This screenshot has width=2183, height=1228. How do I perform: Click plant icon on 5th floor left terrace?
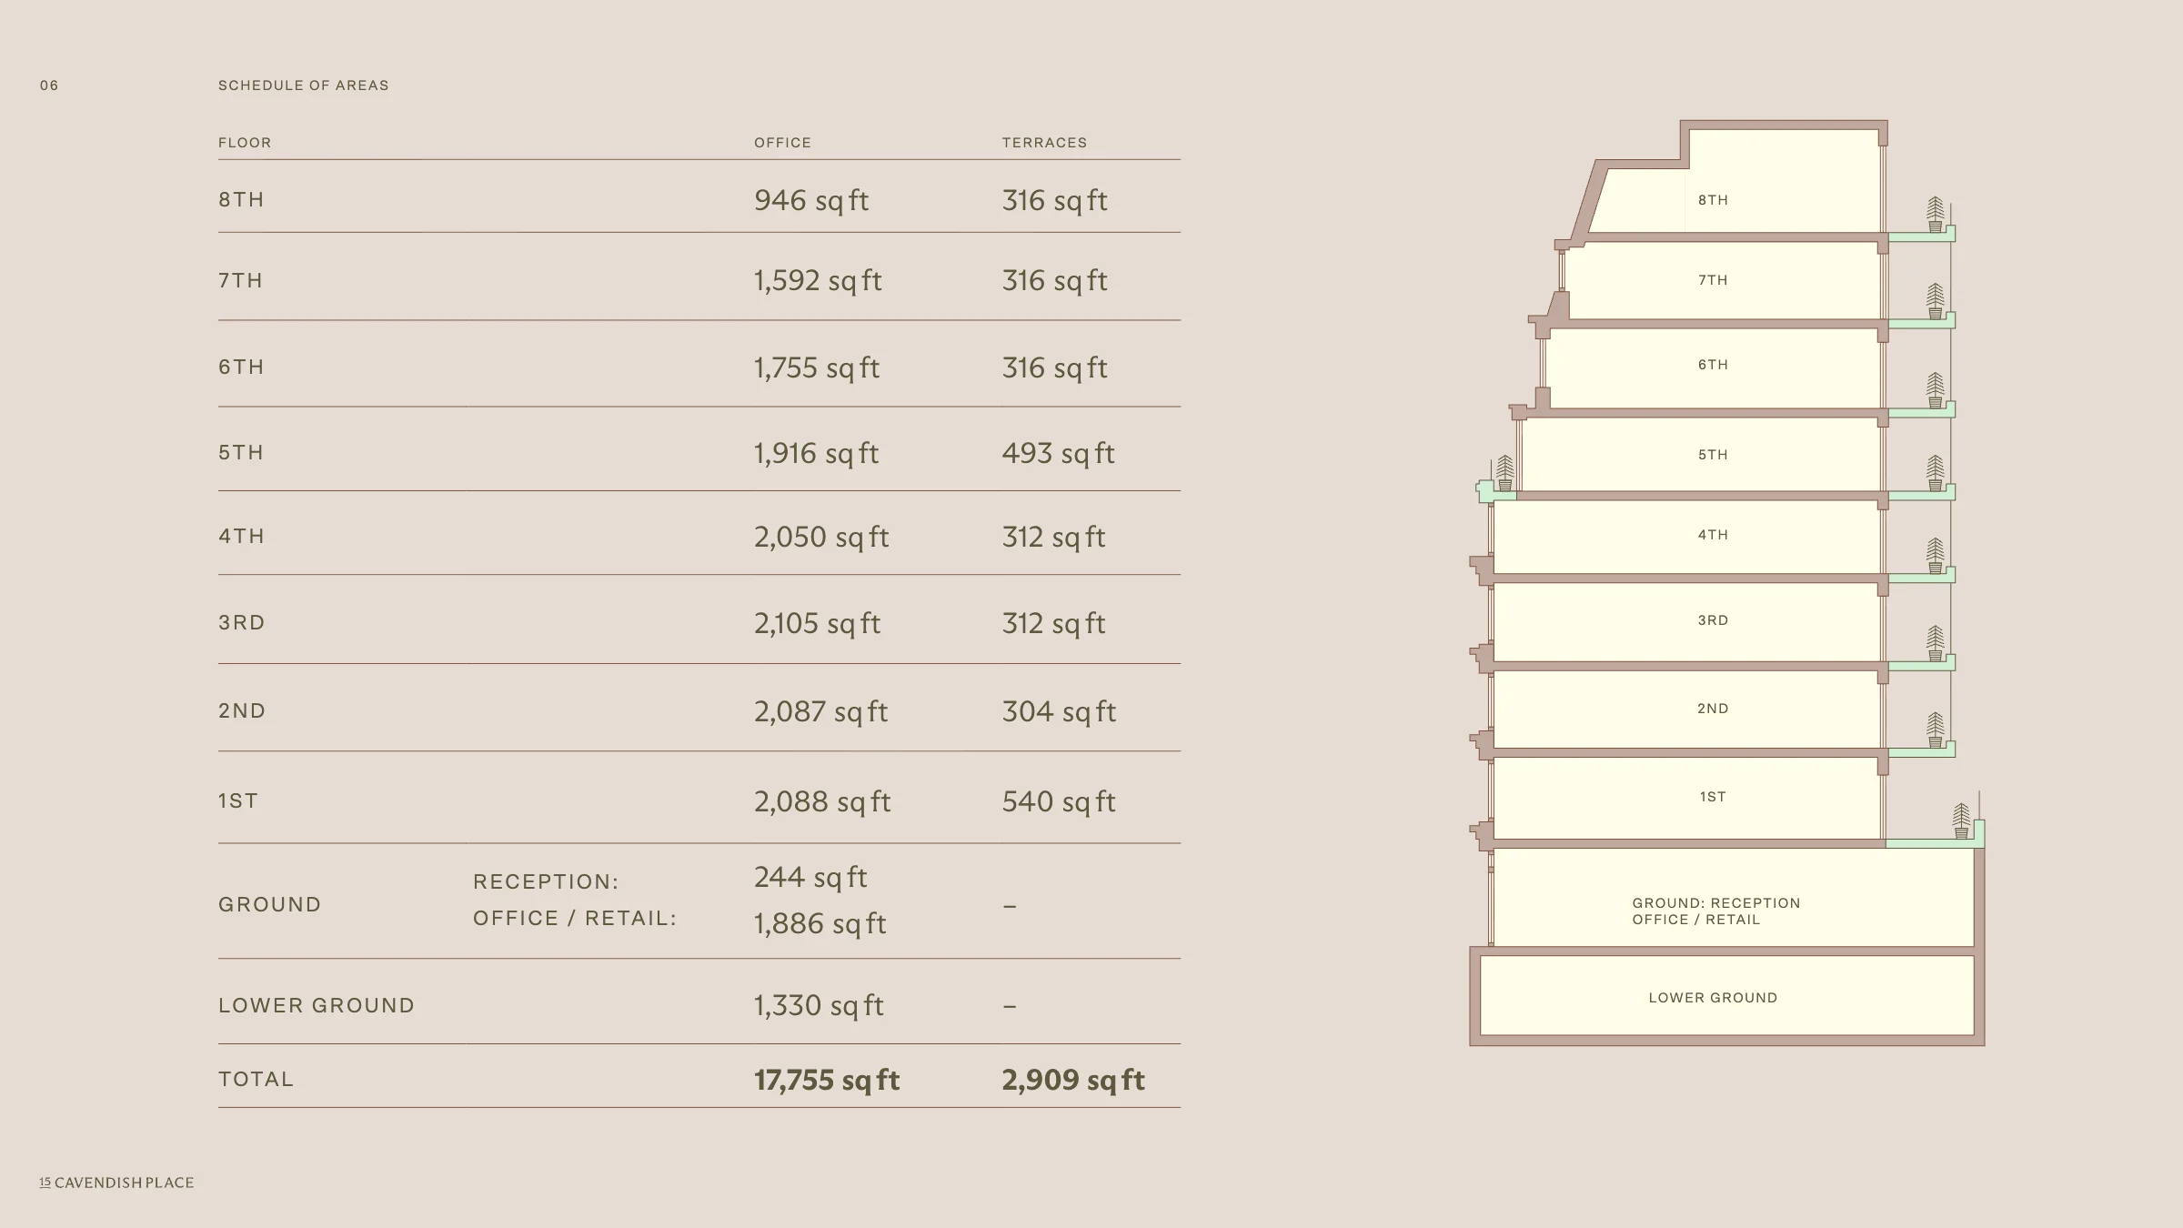click(x=1505, y=473)
